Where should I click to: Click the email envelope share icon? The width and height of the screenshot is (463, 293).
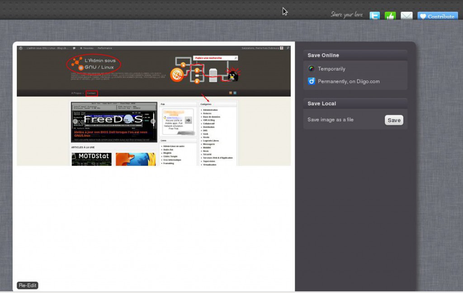point(406,16)
